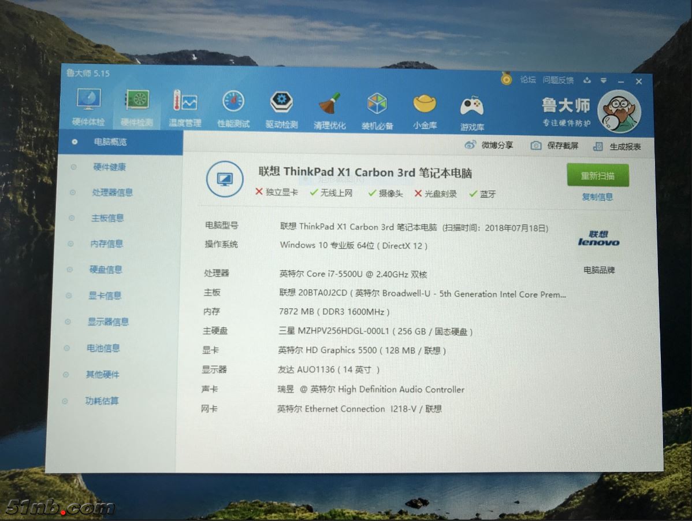Minimize the 鲁大师 window
Image resolution: width=692 pixels, height=521 pixels.
click(x=621, y=82)
